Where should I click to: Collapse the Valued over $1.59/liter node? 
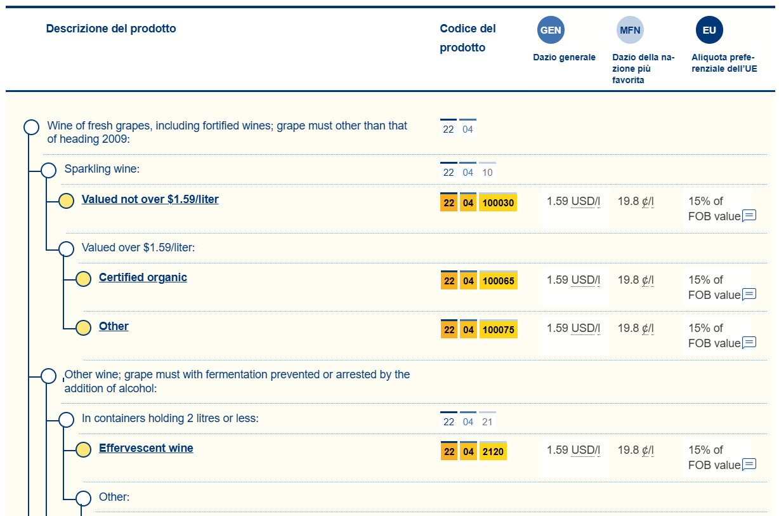[x=66, y=249]
